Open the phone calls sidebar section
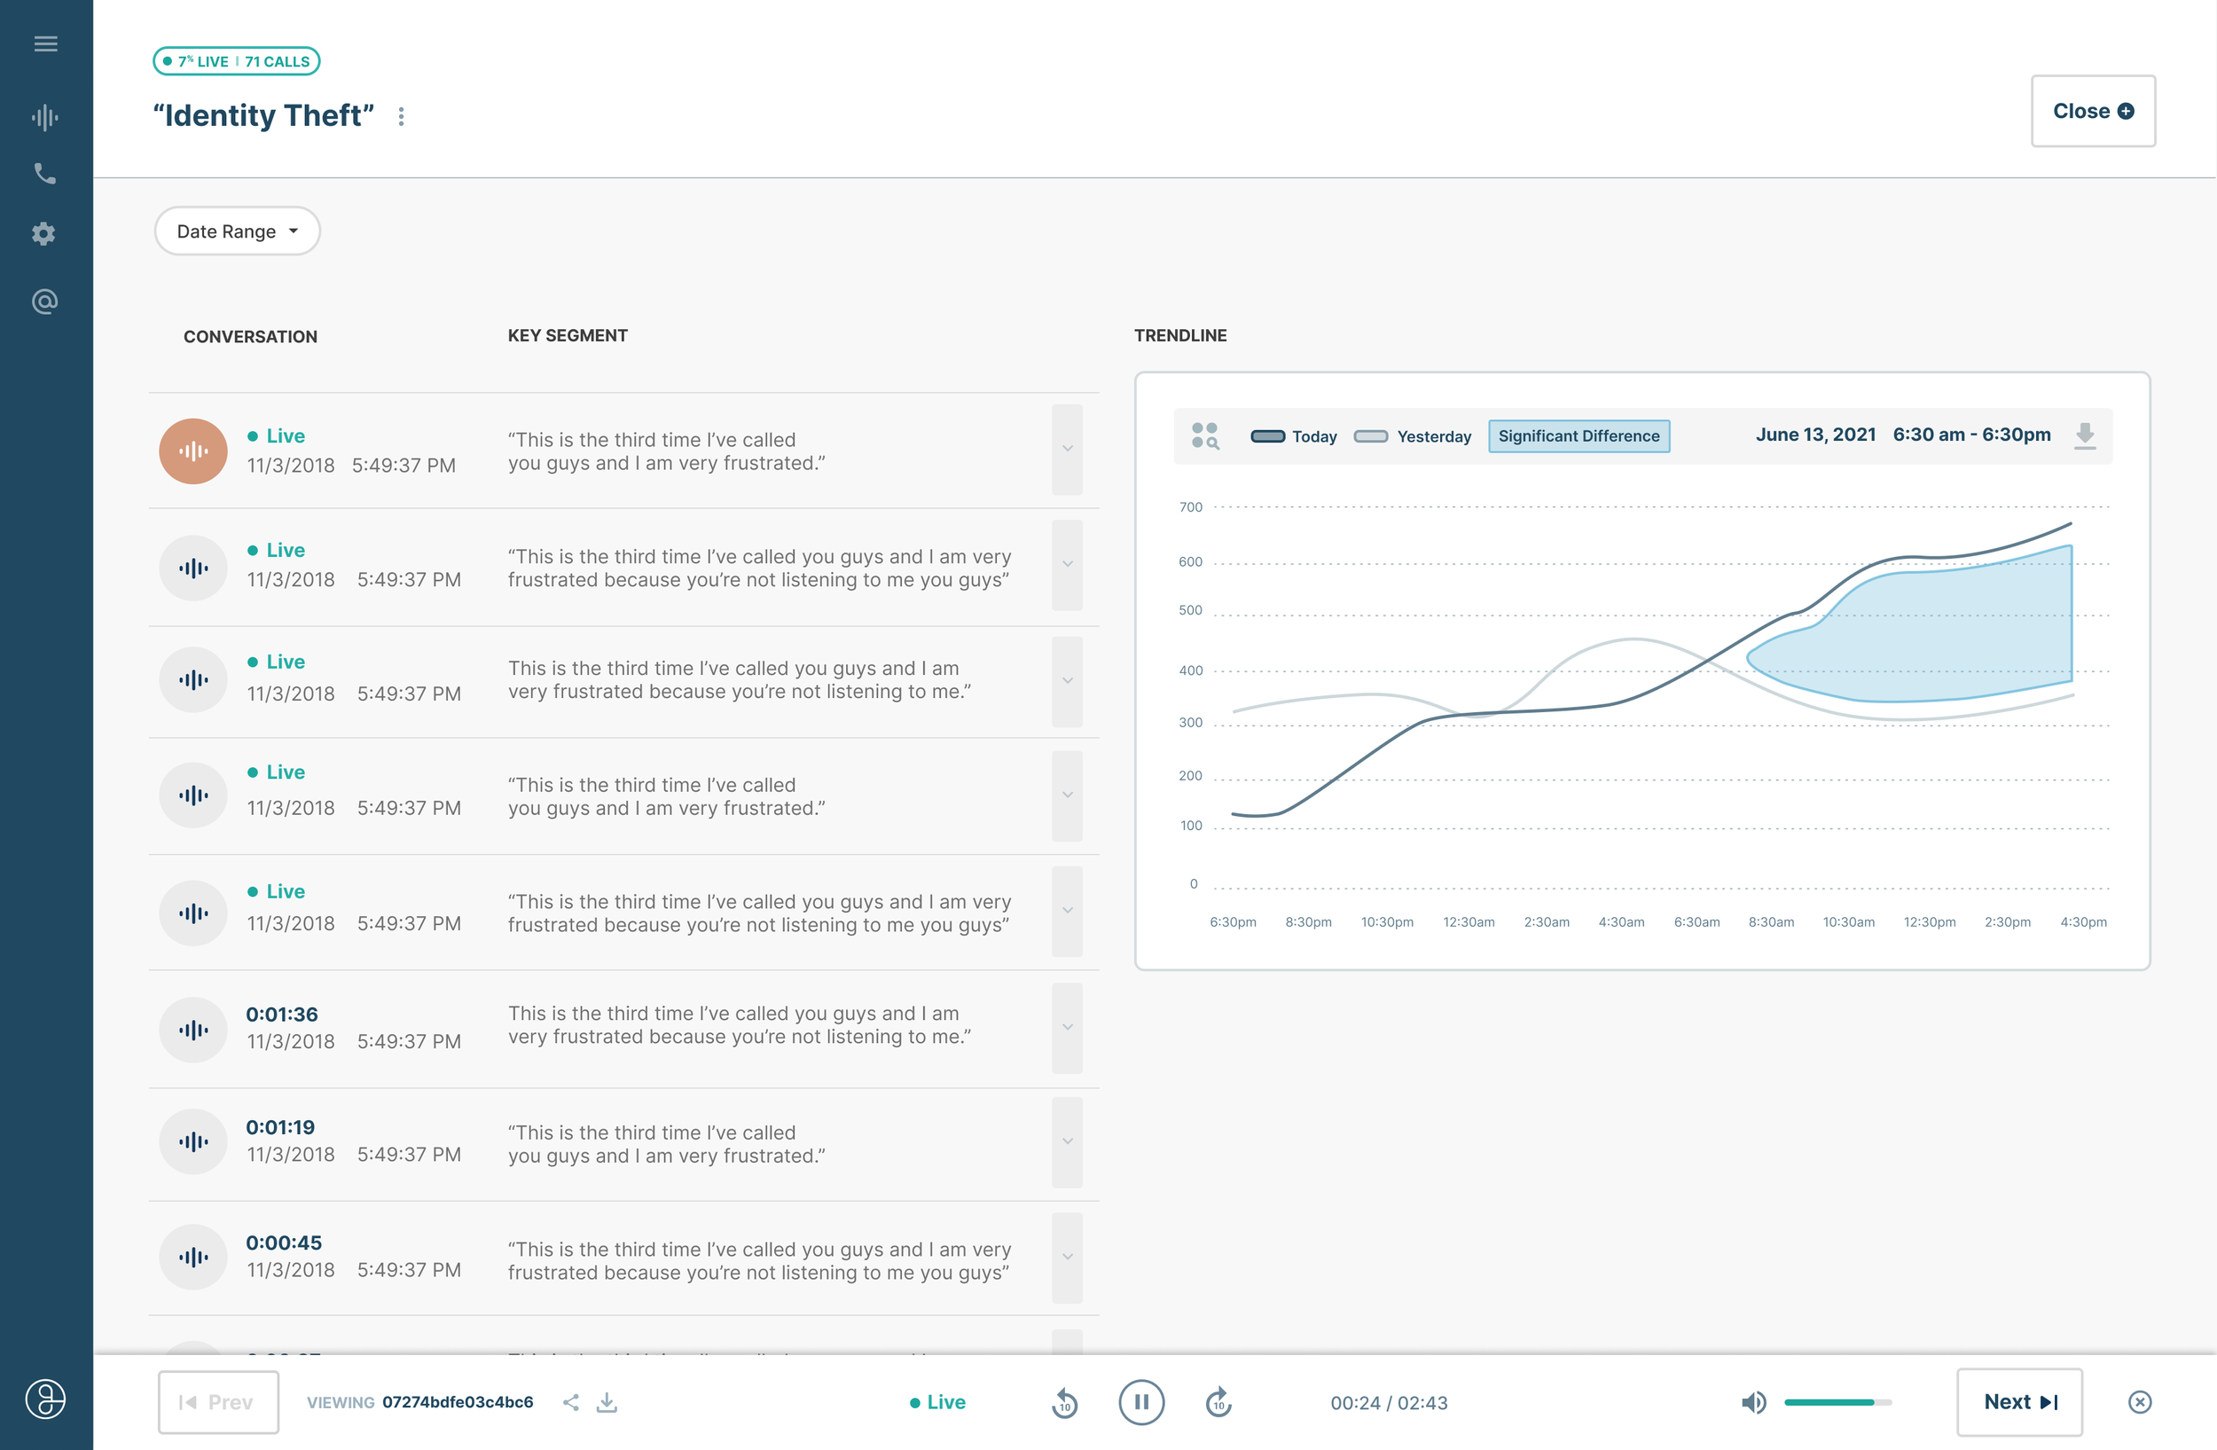Screen dimensions: 2217x1450 [45, 173]
